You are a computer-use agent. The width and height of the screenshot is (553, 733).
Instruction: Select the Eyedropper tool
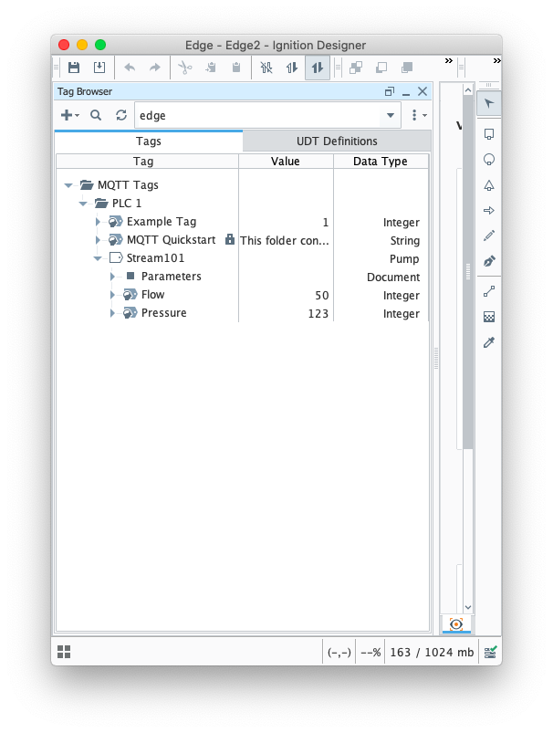489,342
